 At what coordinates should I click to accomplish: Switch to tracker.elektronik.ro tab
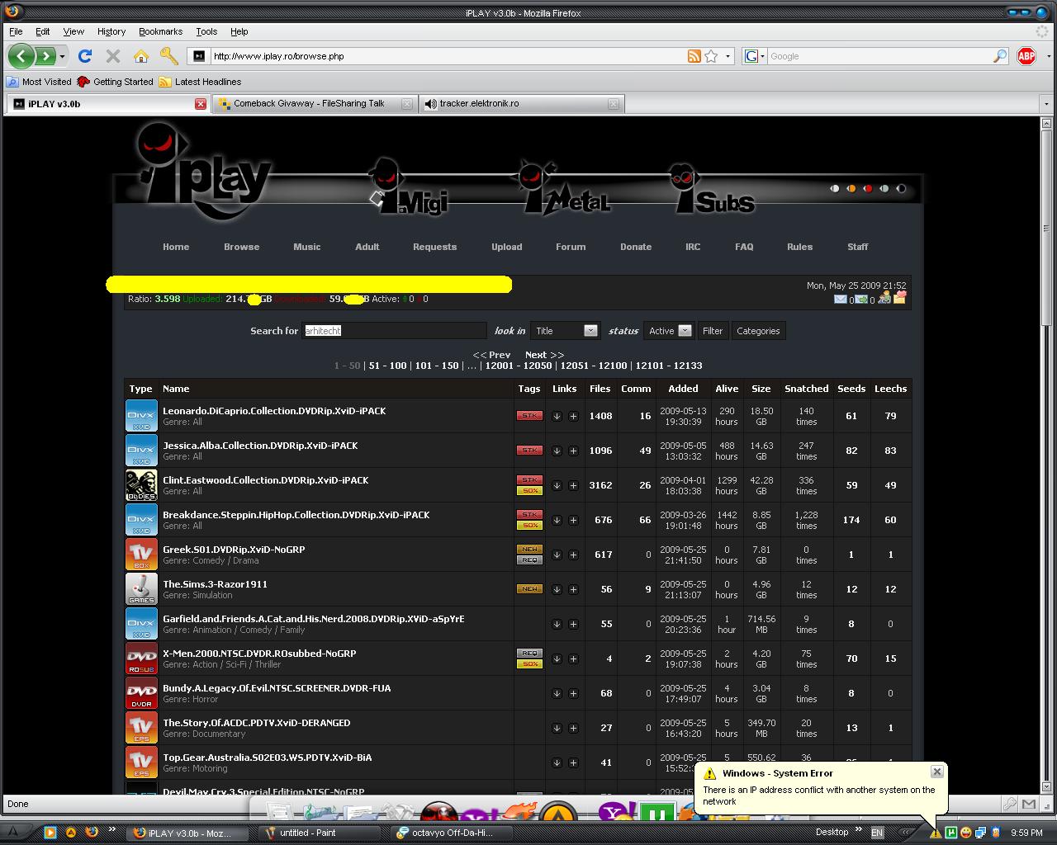tap(520, 104)
